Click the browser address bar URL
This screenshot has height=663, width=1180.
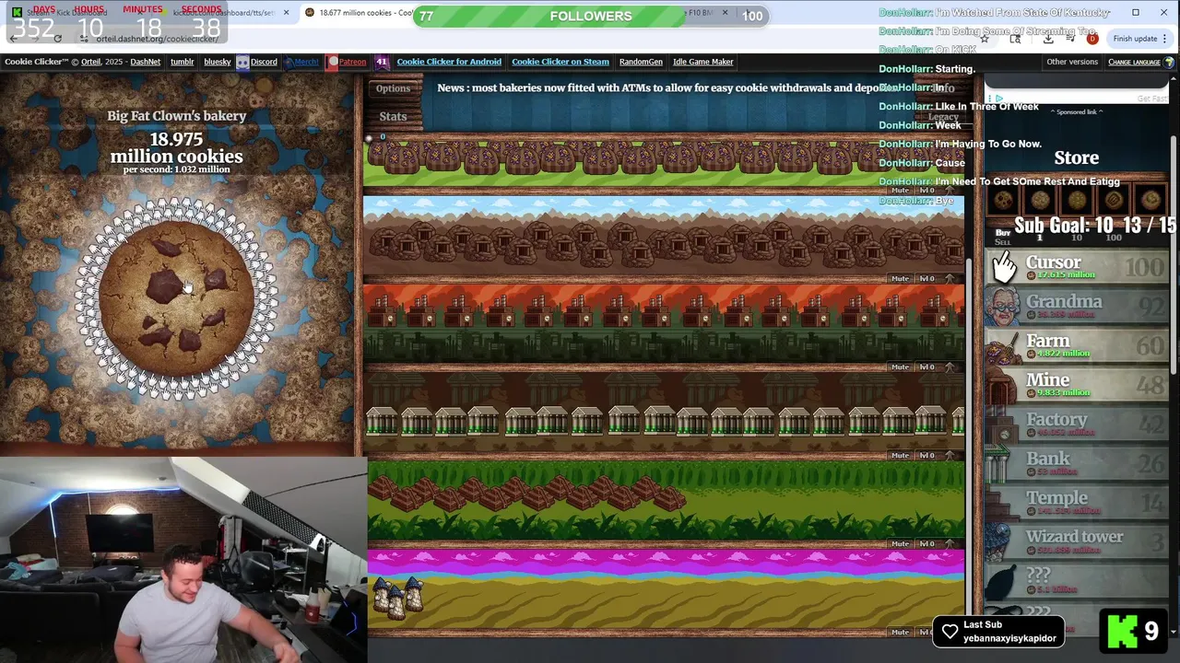coord(157,39)
